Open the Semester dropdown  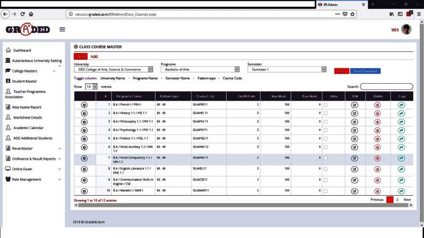tap(286, 70)
